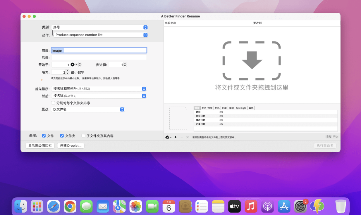Open Finder from the Dock
361x215 pixels.
coord(21,206)
